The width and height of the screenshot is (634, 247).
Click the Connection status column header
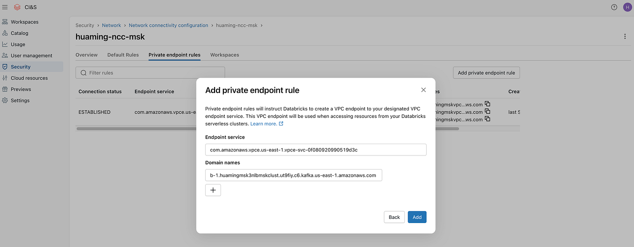pos(100,92)
